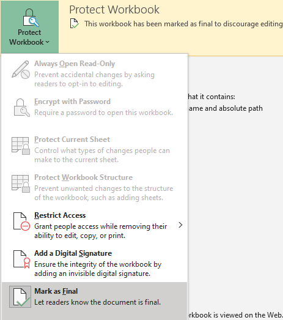
Task: Select the Encrypt with Password title
Action: coord(72,102)
